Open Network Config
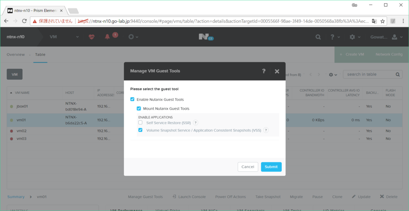Screen dimensions: 409x211 pyautogui.click(x=389, y=55)
